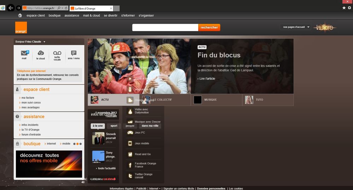Viewport: 353px width, 190px height.
Task: Click search magnifier in address bar
Action: pos(59,8)
